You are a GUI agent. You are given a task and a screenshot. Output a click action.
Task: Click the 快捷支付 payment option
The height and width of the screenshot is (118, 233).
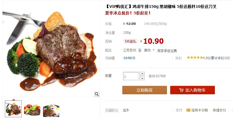click(x=219, y=110)
